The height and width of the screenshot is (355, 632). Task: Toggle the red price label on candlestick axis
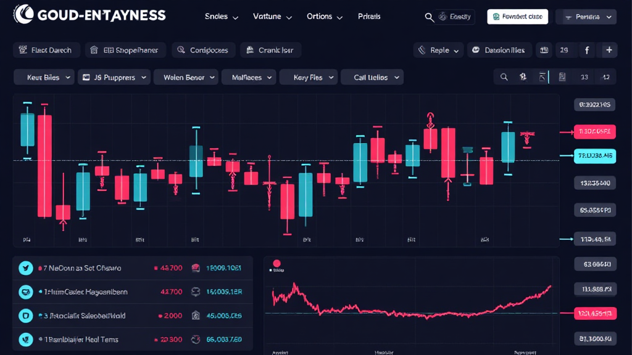[x=594, y=131]
